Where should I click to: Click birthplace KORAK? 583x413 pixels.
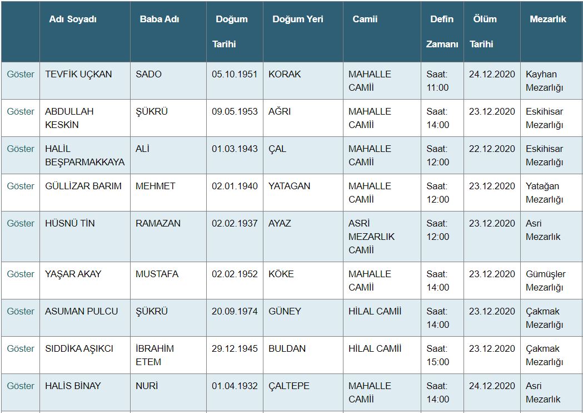[x=285, y=74]
